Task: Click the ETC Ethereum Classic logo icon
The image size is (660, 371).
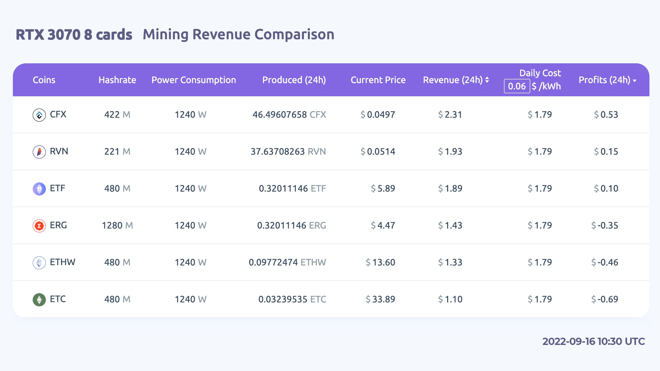Action: [x=39, y=300]
